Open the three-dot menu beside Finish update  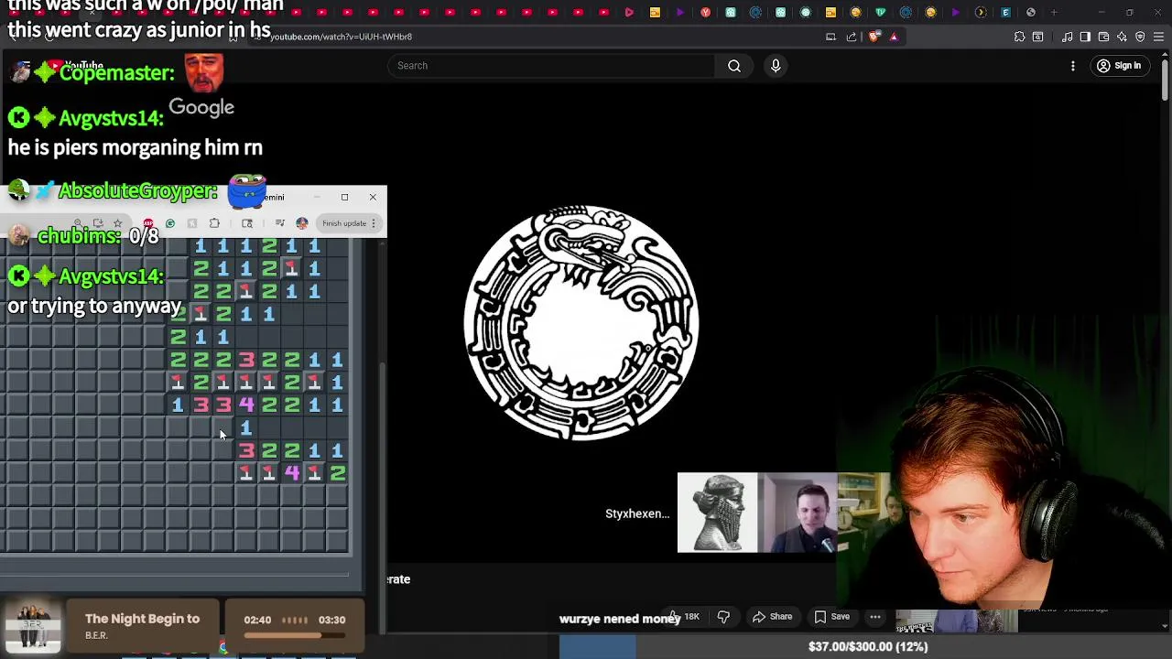(374, 223)
